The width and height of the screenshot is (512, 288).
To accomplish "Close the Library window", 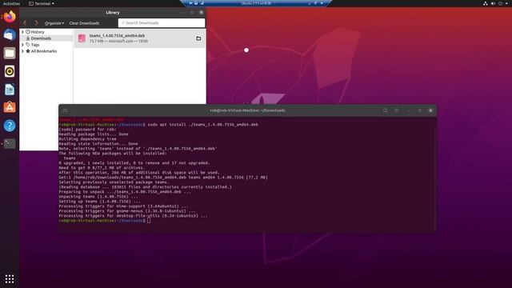I will point(201,13).
